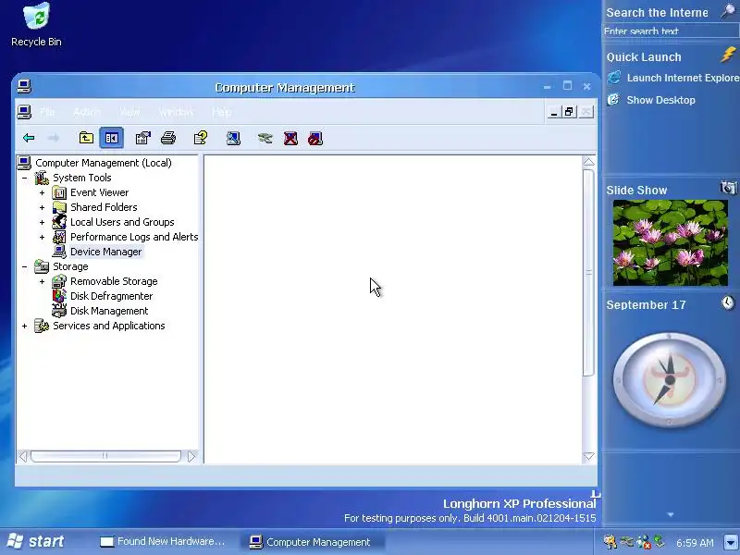Image resolution: width=740 pixels, height=555 pixels.
Task: Click the Quick Launch lightning icon
Action: click(728, 55)
